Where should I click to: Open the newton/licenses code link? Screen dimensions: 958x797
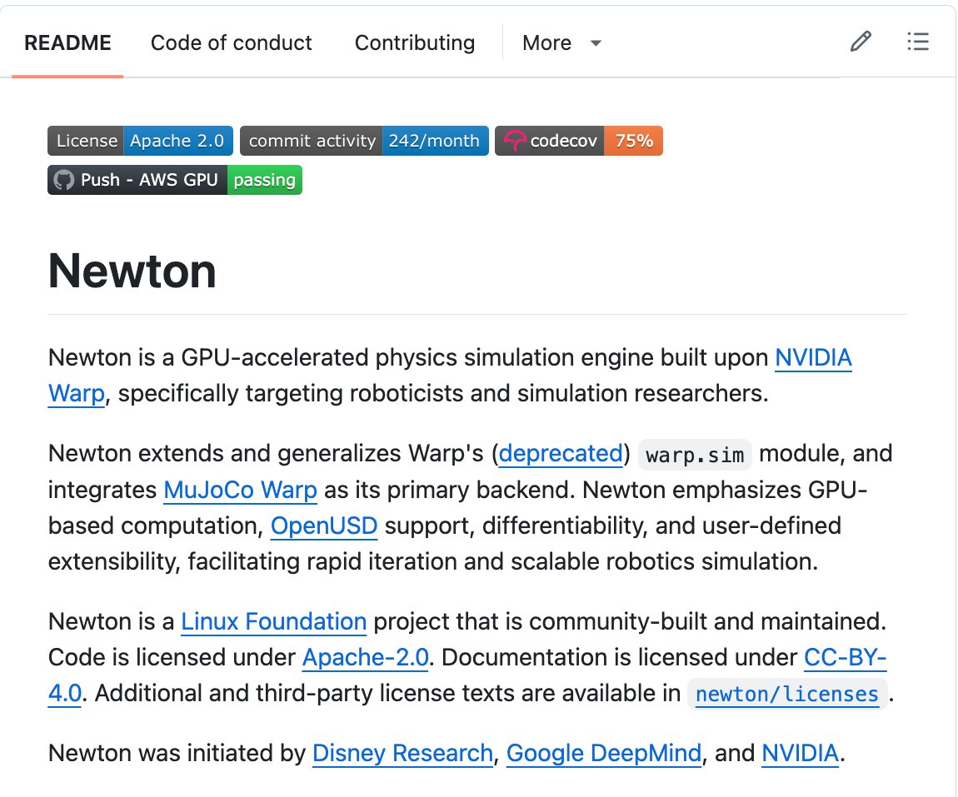[787, 695]
